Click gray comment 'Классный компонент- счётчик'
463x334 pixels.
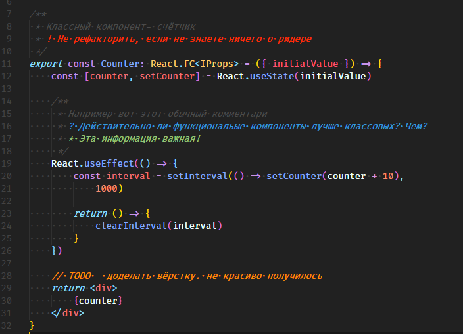click(121, 26)
